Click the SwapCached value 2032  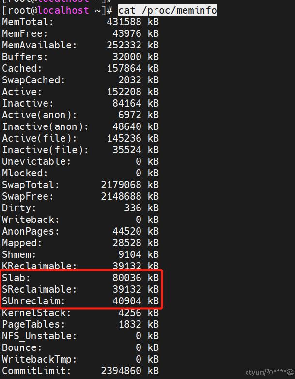(130, 80)
